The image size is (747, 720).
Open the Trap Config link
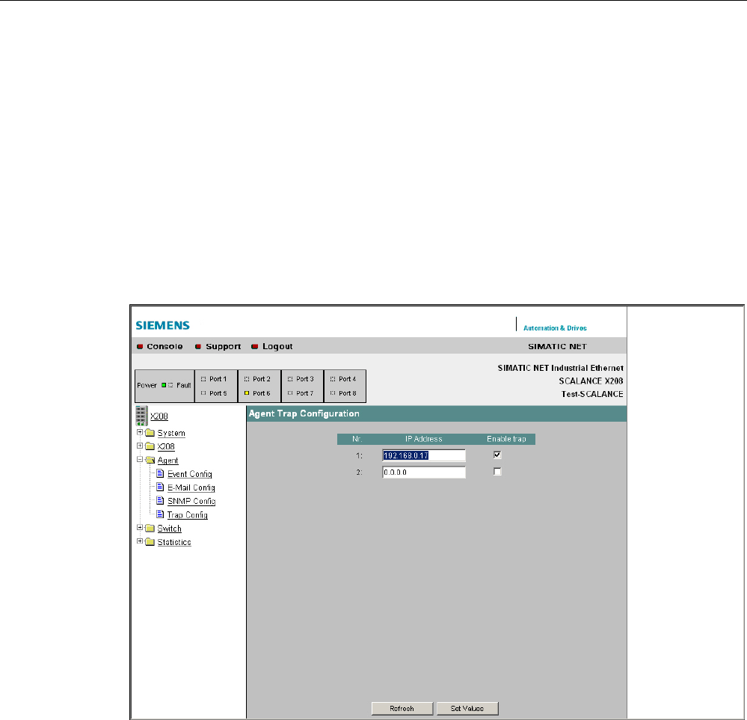click(x=187, y=515)
